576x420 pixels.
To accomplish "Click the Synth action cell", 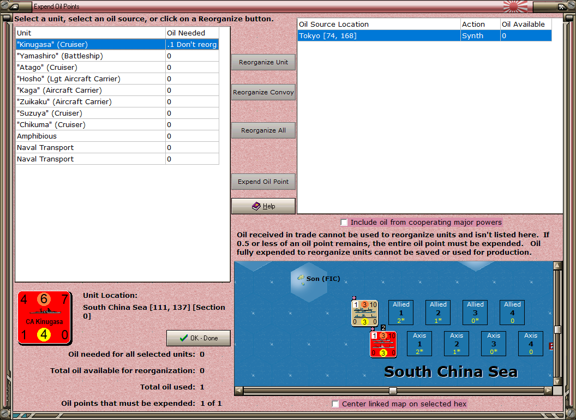I will pyautogui.click(x=481, y=35).
